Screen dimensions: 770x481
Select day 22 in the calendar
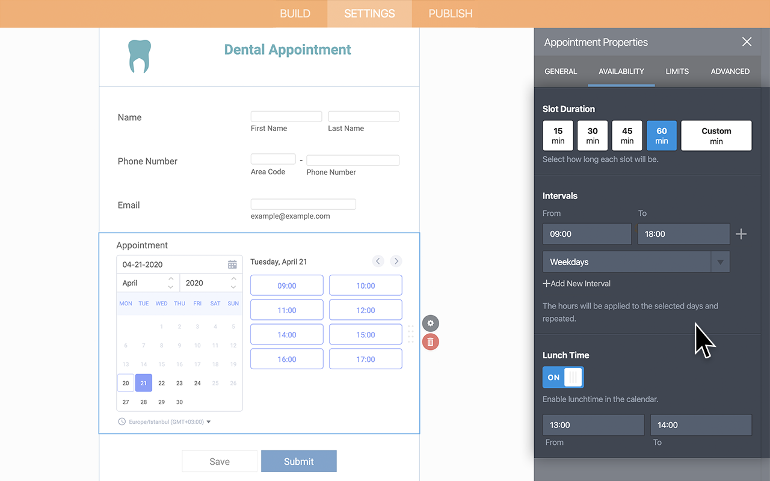point(161,383)
